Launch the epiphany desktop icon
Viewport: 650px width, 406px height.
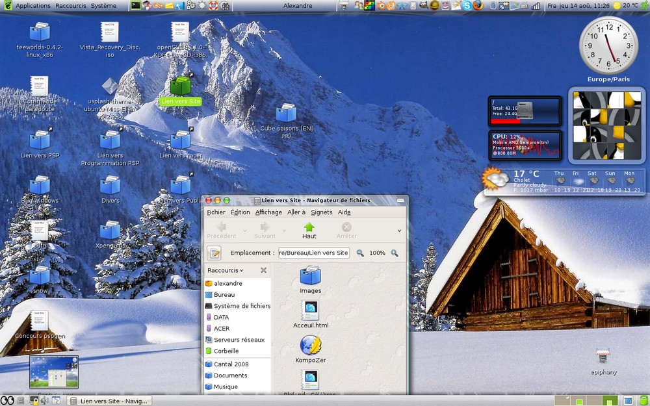[604, 361]
